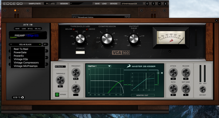Screen dimensions: 219x118
Task: Click the plus summing node in de-esser graph
Action: pyautogui.click(x=158, y=73)
